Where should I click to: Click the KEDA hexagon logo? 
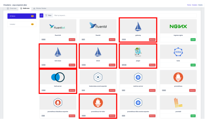pyautogui.click(x=178, y=52)
